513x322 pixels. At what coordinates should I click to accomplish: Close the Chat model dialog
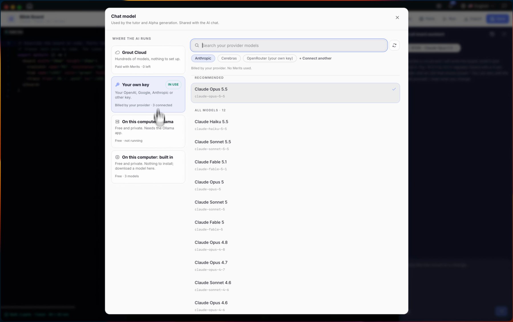click(397, 18)
